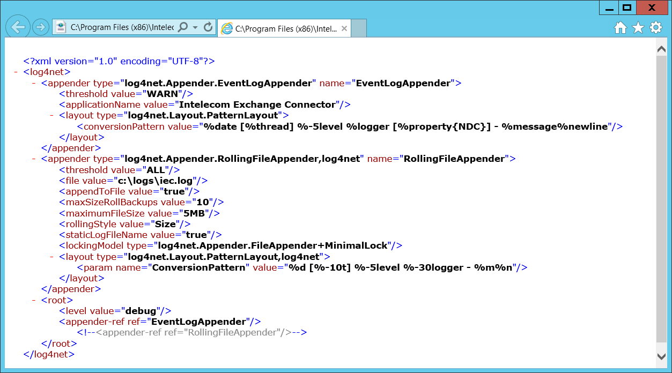Click the browser Back arrow button

(x=18, y=27)
